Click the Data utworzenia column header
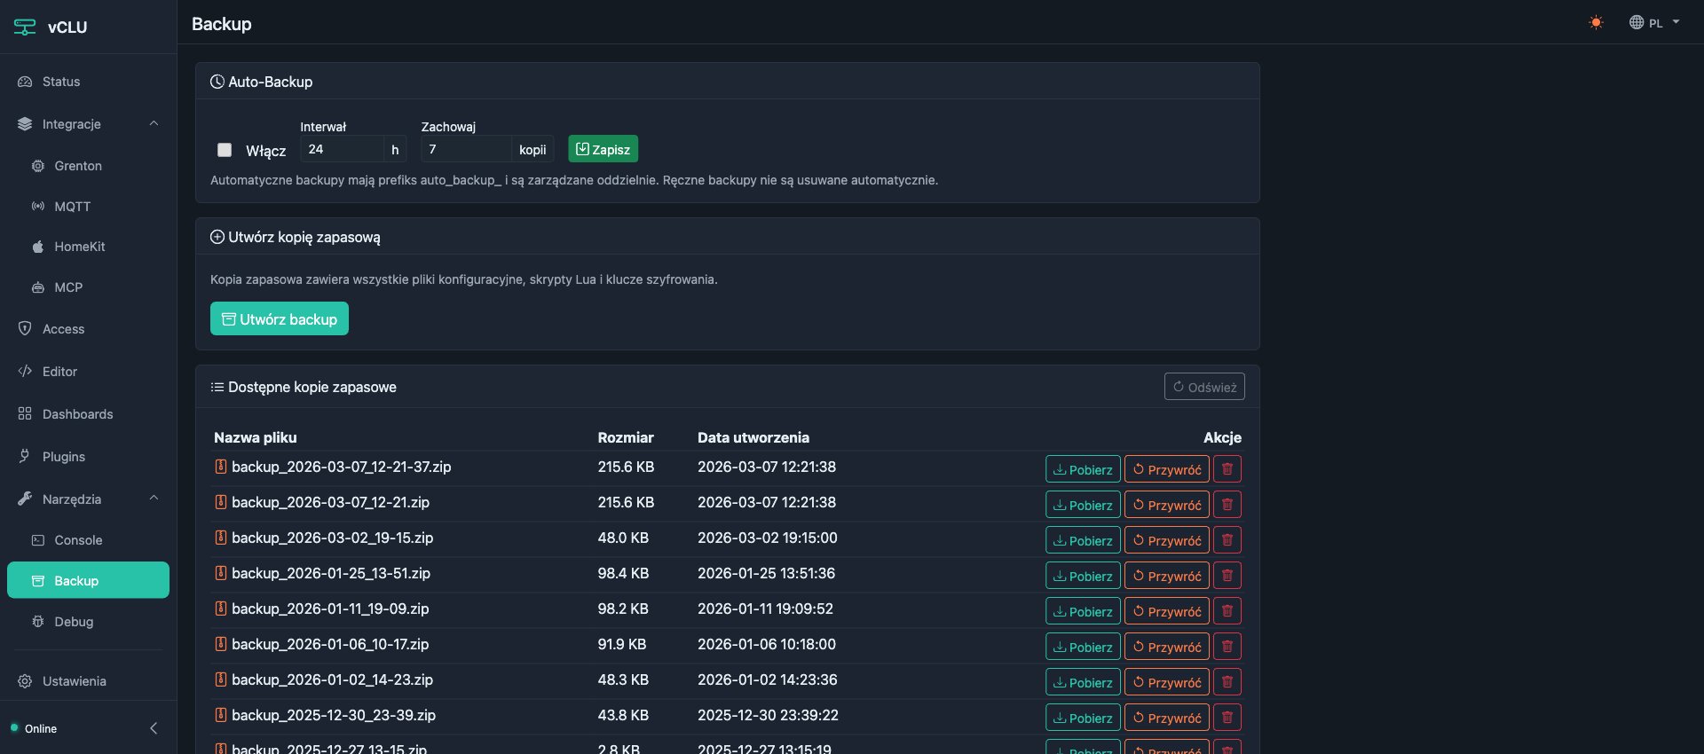This screenshot has width=1704, height=754. click(x=753, y=437)
